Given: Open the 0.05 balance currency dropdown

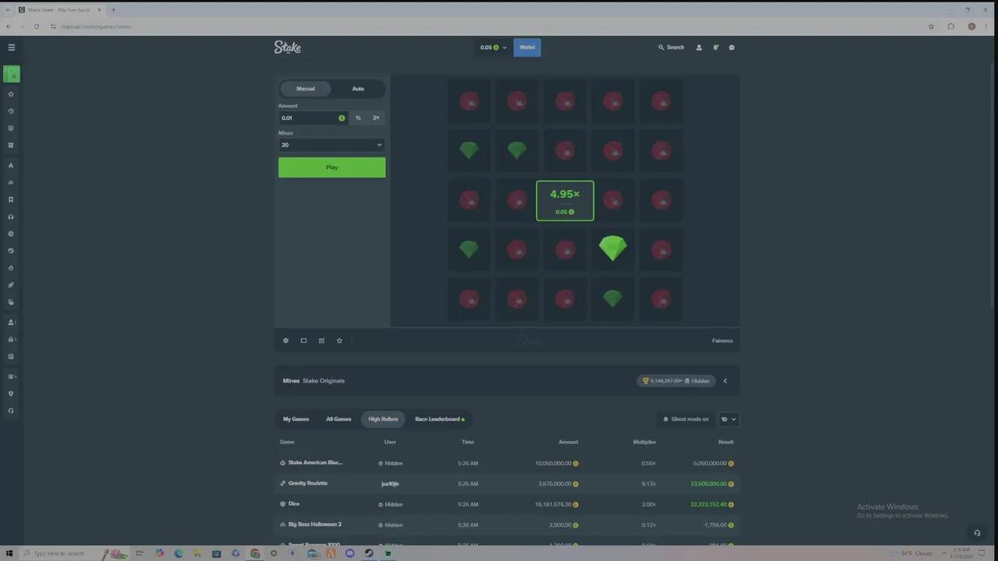Looking at the screenshot, I should point(493,48).
